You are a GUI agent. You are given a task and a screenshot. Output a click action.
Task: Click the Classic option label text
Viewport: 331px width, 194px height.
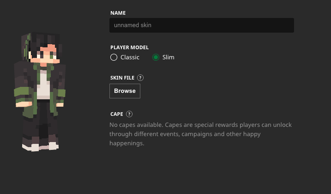click(130, 57)
